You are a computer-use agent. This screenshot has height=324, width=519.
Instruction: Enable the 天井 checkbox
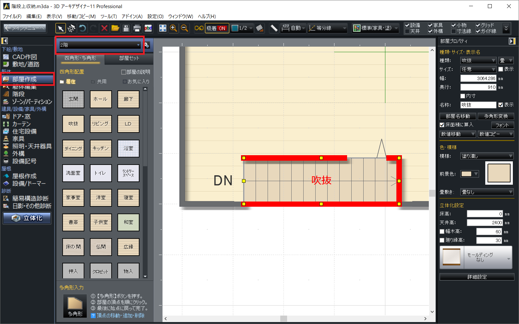(407, 31)
